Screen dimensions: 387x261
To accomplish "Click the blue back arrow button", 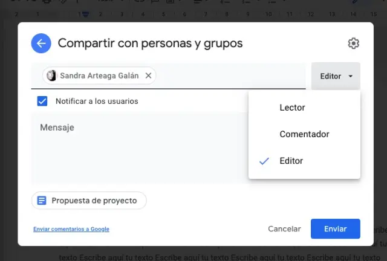I will pyautogui.click(x=41, y=43).
